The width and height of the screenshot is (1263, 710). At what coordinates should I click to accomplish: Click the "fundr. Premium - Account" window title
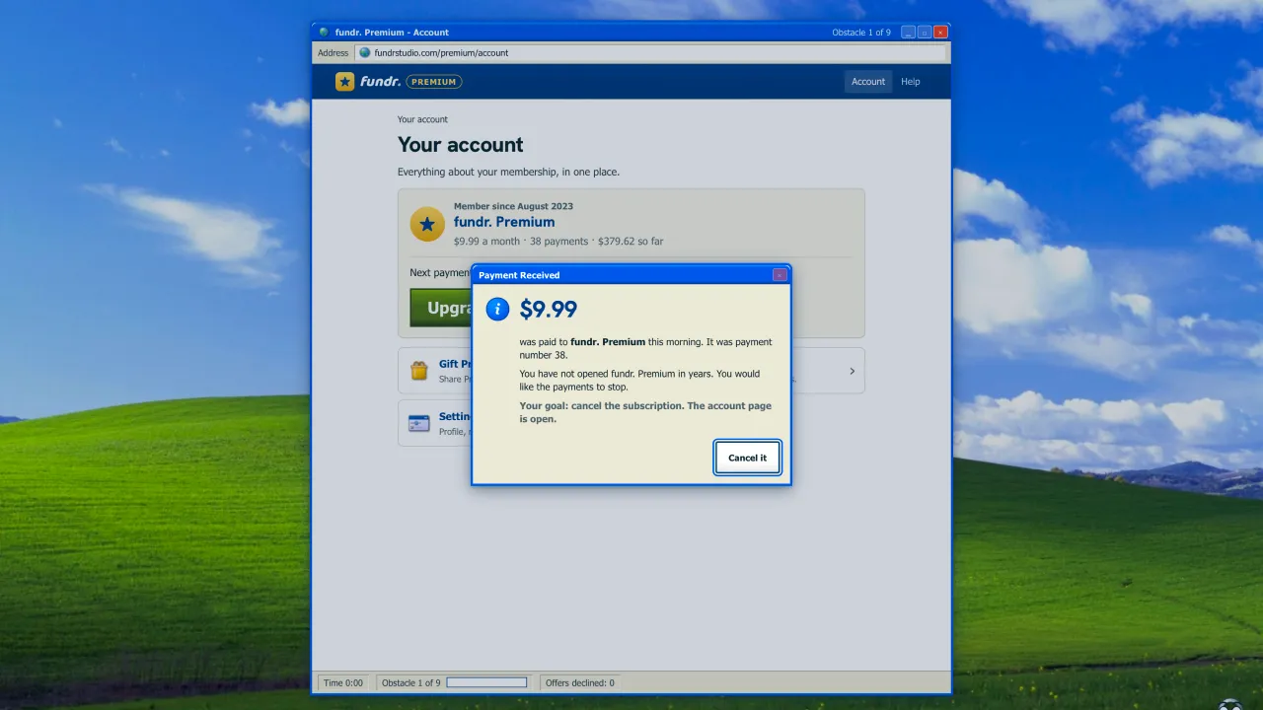(392, 33)
